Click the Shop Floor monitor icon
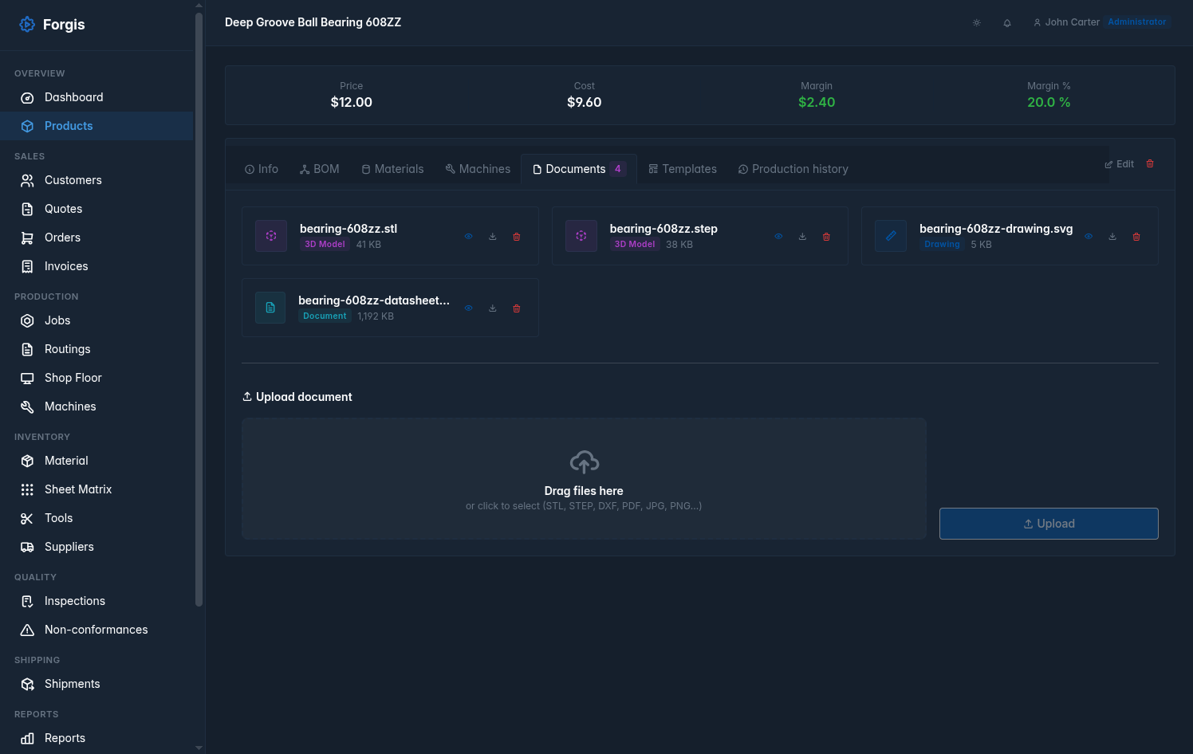The image size is (1193, 754). click(27, 378)
